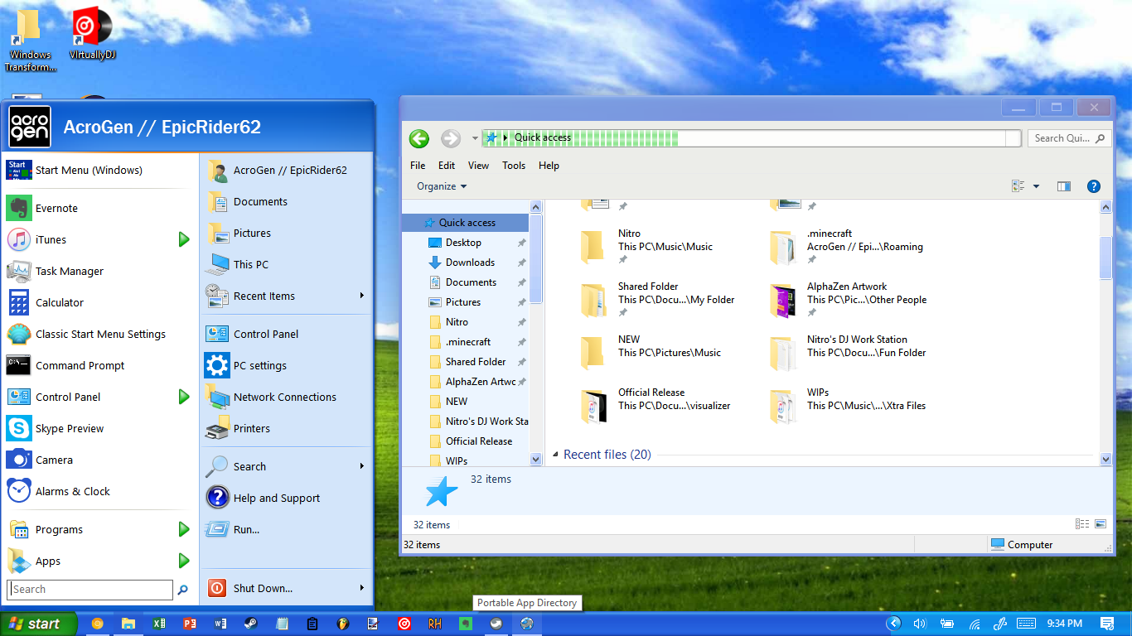Image resolution: width=1132 pixels, height=636 pixels.
Task: Click the green Back arrow in Explorer
Action: pos(419,138)
